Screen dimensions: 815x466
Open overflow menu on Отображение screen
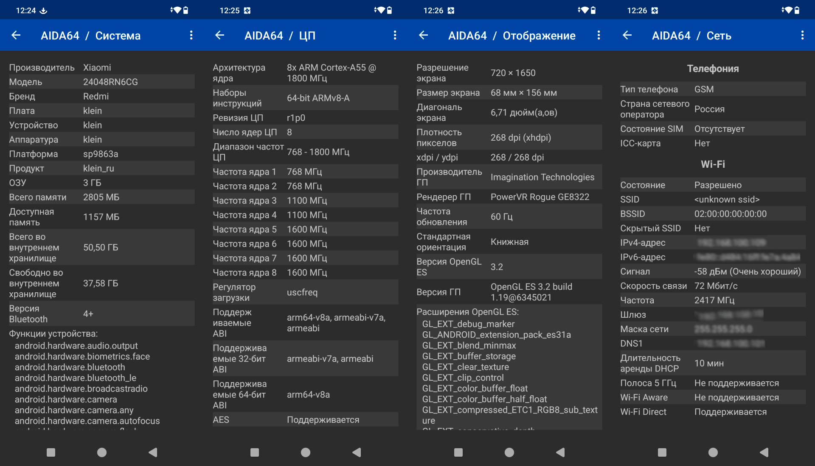[599, 36]
